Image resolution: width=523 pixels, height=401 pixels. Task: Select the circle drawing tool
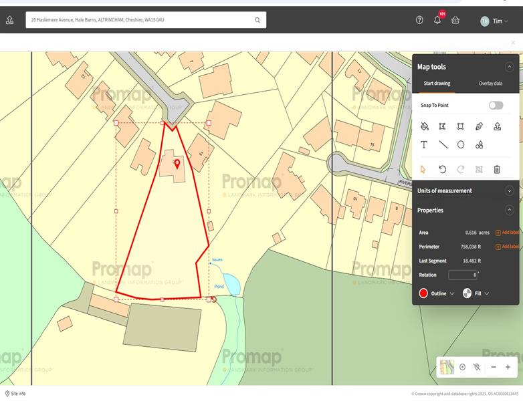(x=461, y=144)
